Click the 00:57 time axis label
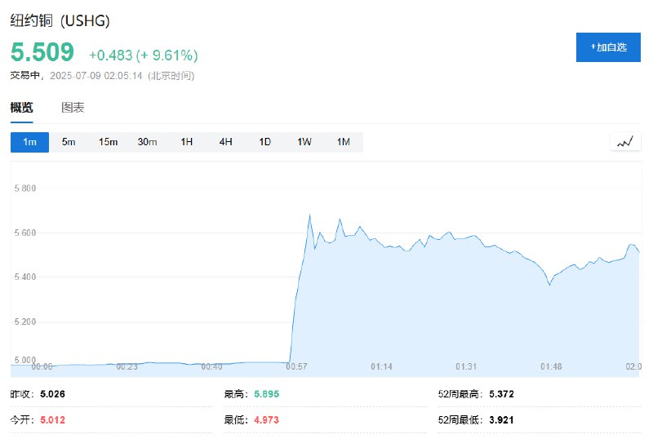Screen dimensions: 653x439 pyautogui.click(x=296, y=366)
